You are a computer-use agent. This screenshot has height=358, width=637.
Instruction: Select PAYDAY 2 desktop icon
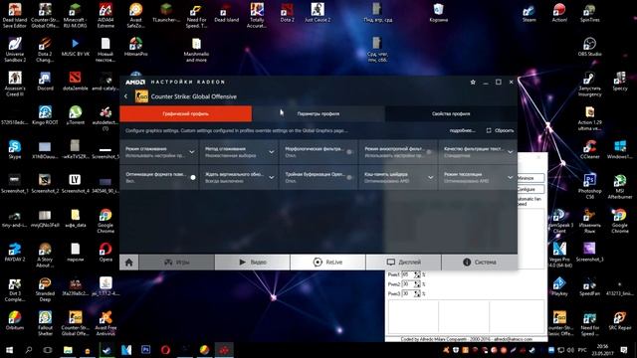point(15,252)
